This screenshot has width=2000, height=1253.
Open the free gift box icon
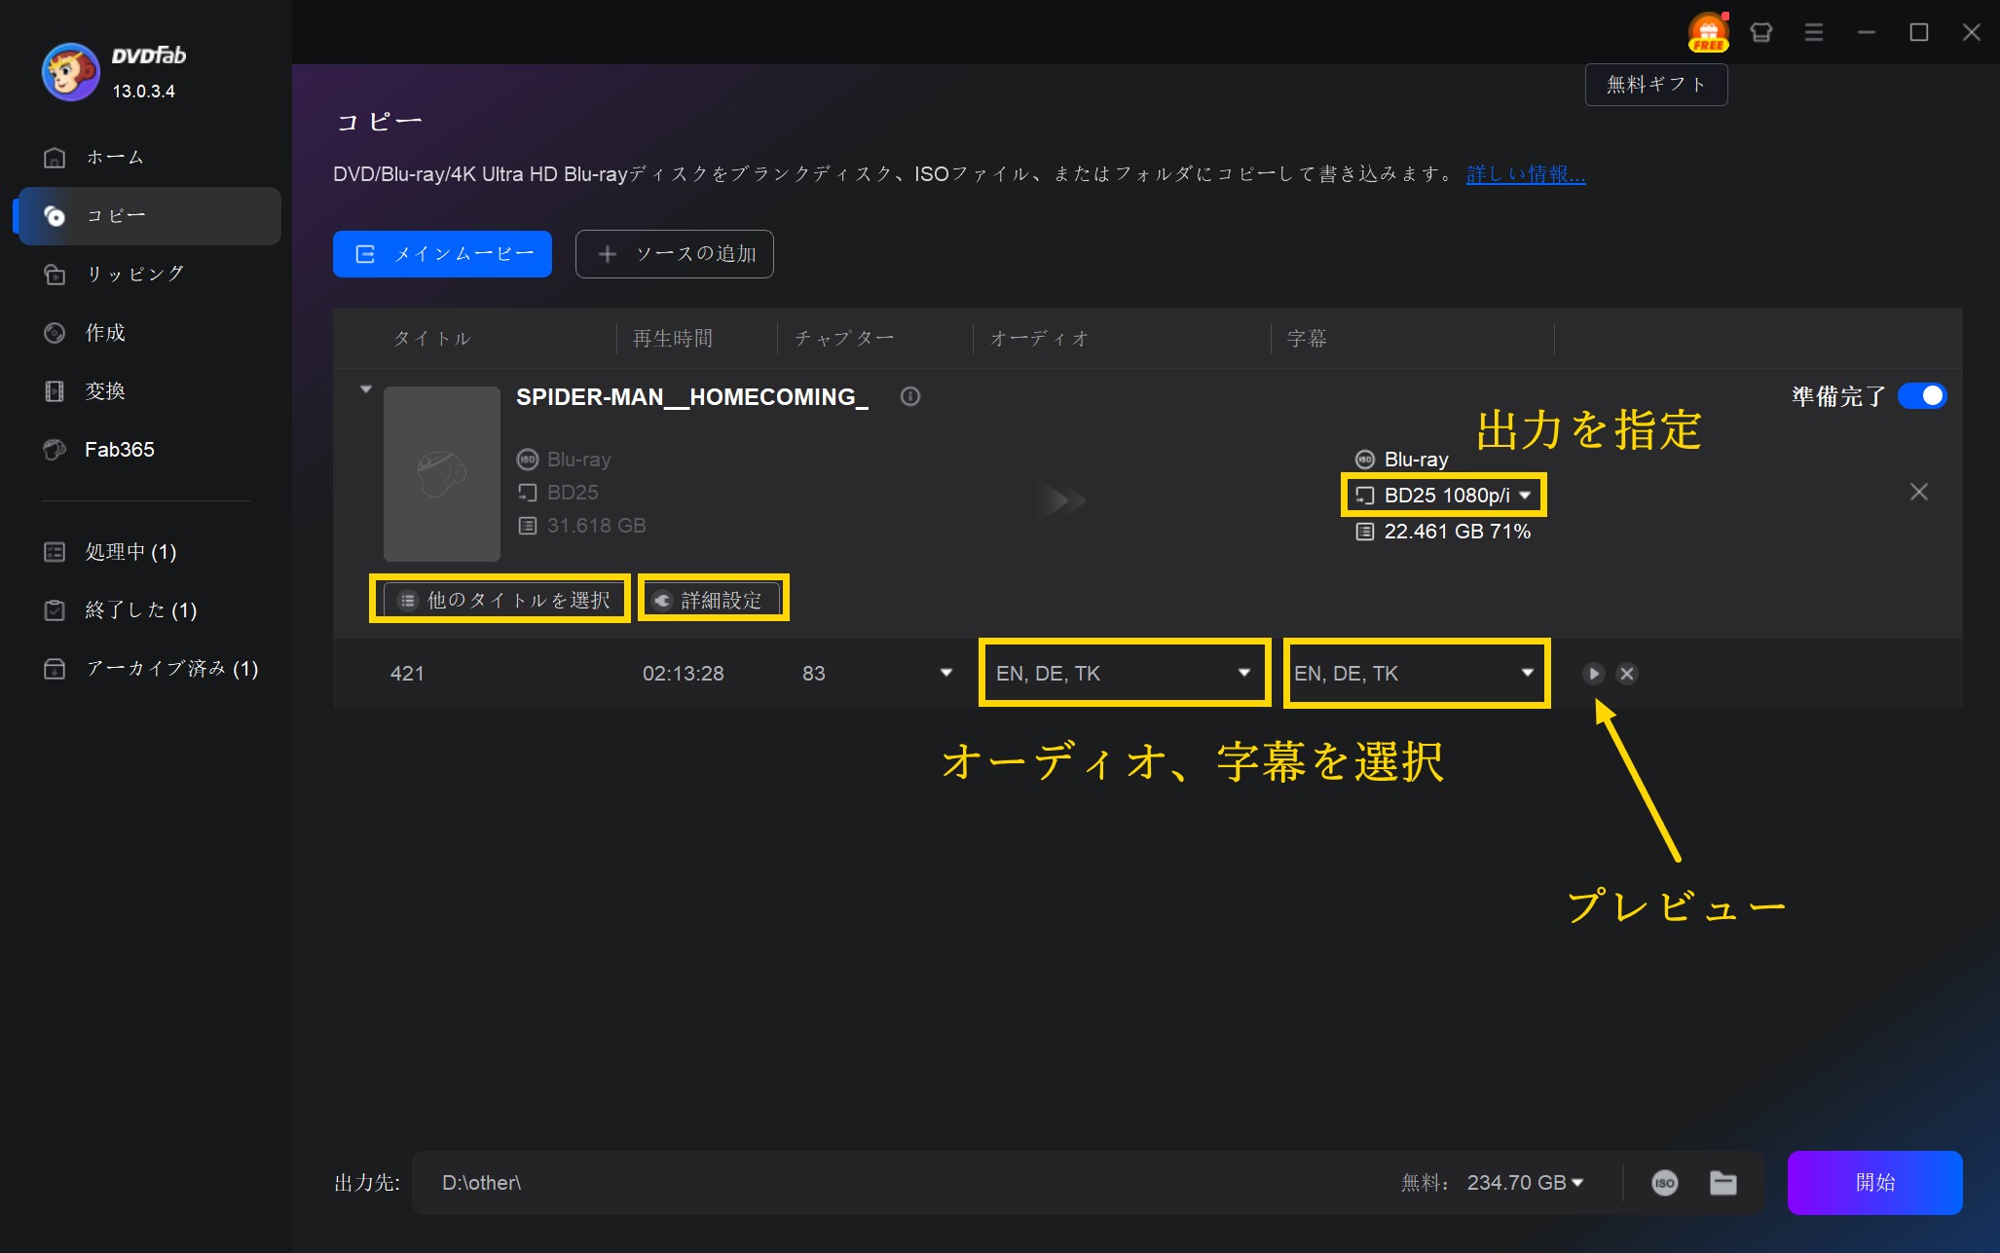(1708, 32)
